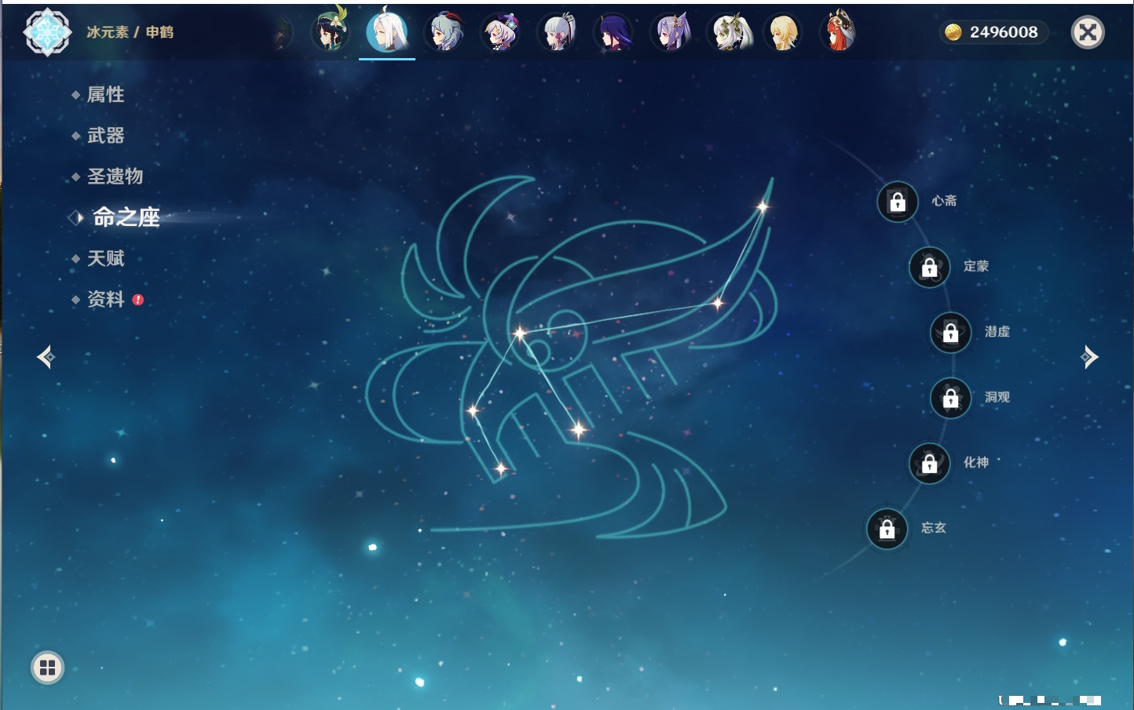Go to previous character with left arrow
This screenshot has width=1134, height=710.
pyautogui.click(x=46, y=357)
